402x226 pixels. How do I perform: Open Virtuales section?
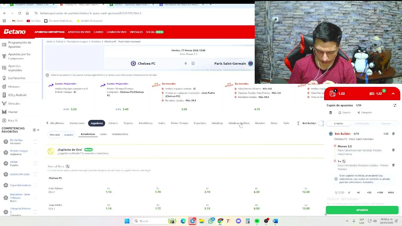[136, 32]
